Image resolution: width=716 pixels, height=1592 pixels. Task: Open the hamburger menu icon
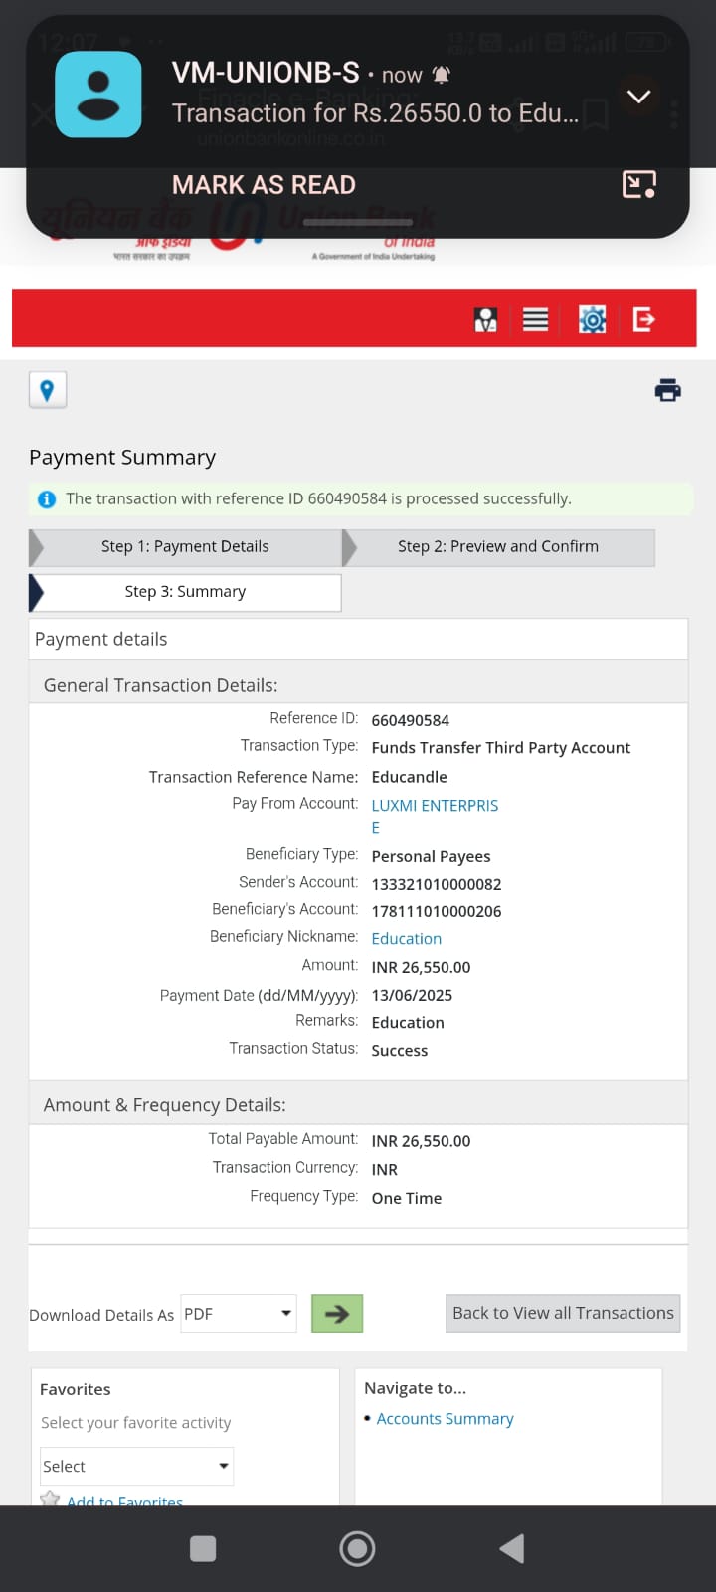(535, 319)
